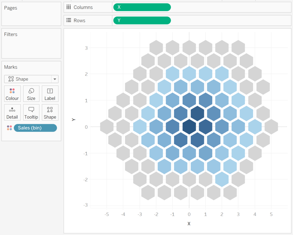Click the Columns shelf icon

(x=69, y=7)
